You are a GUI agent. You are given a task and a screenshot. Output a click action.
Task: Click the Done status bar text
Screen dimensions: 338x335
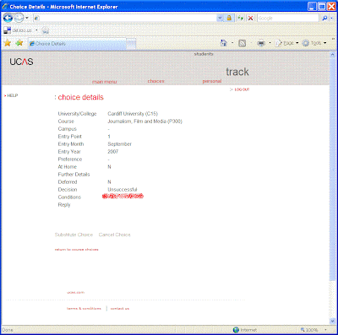[x=8, y=330]
